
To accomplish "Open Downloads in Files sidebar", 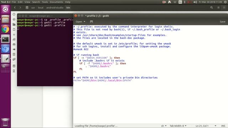I will 14,34.
